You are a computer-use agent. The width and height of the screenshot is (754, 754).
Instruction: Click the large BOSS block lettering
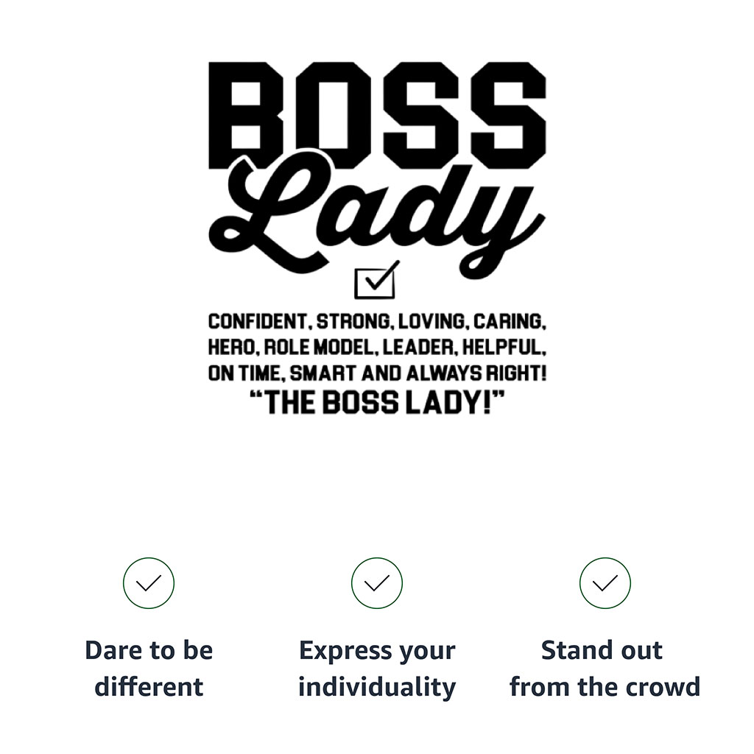377,114
